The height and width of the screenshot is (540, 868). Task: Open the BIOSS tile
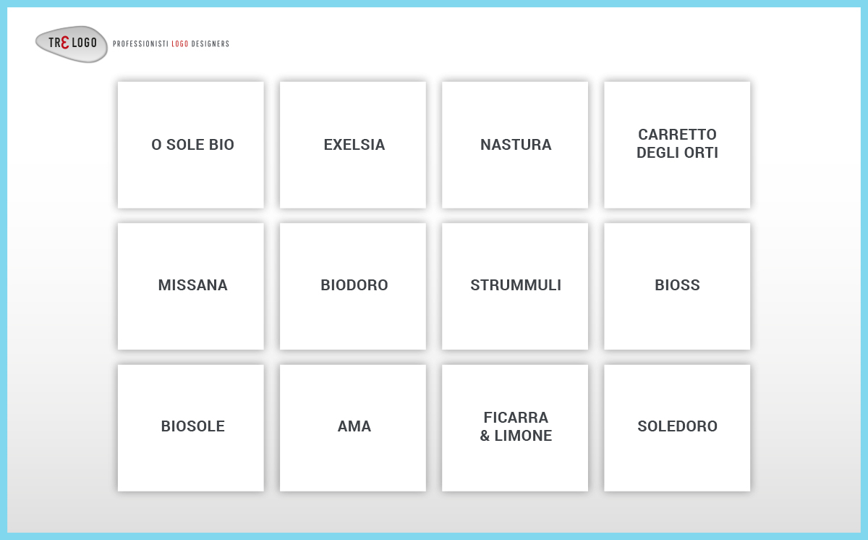(x=677, y=286)
